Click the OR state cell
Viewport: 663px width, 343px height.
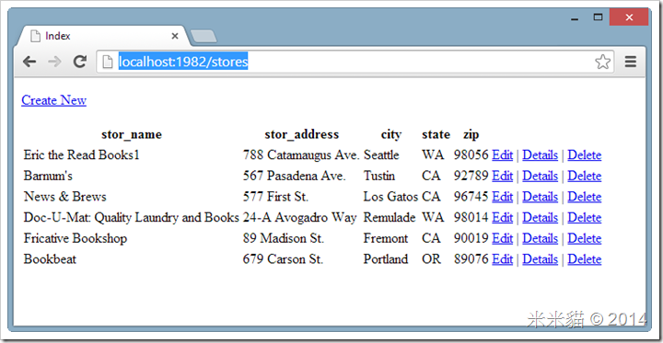tap(431, 259)
